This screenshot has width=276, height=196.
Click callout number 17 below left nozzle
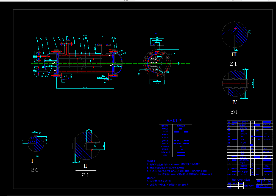click(41, 76)
